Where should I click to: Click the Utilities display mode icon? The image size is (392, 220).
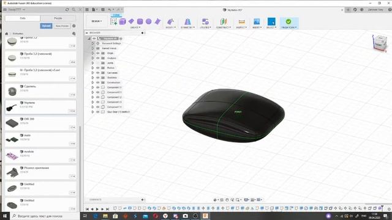pyautogui.click(x=205, y=21)
